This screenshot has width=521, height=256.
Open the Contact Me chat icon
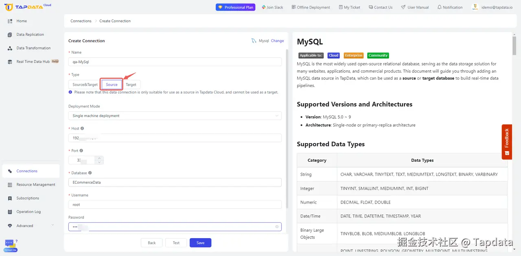[10, 245]
